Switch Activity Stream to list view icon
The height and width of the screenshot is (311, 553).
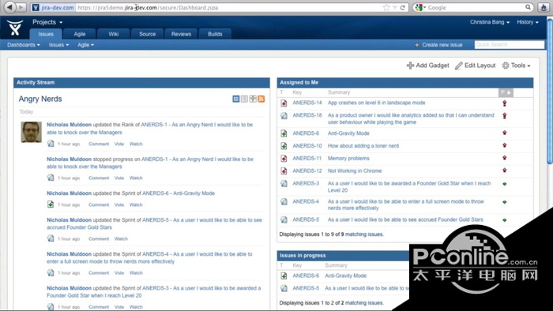point(244,99)
